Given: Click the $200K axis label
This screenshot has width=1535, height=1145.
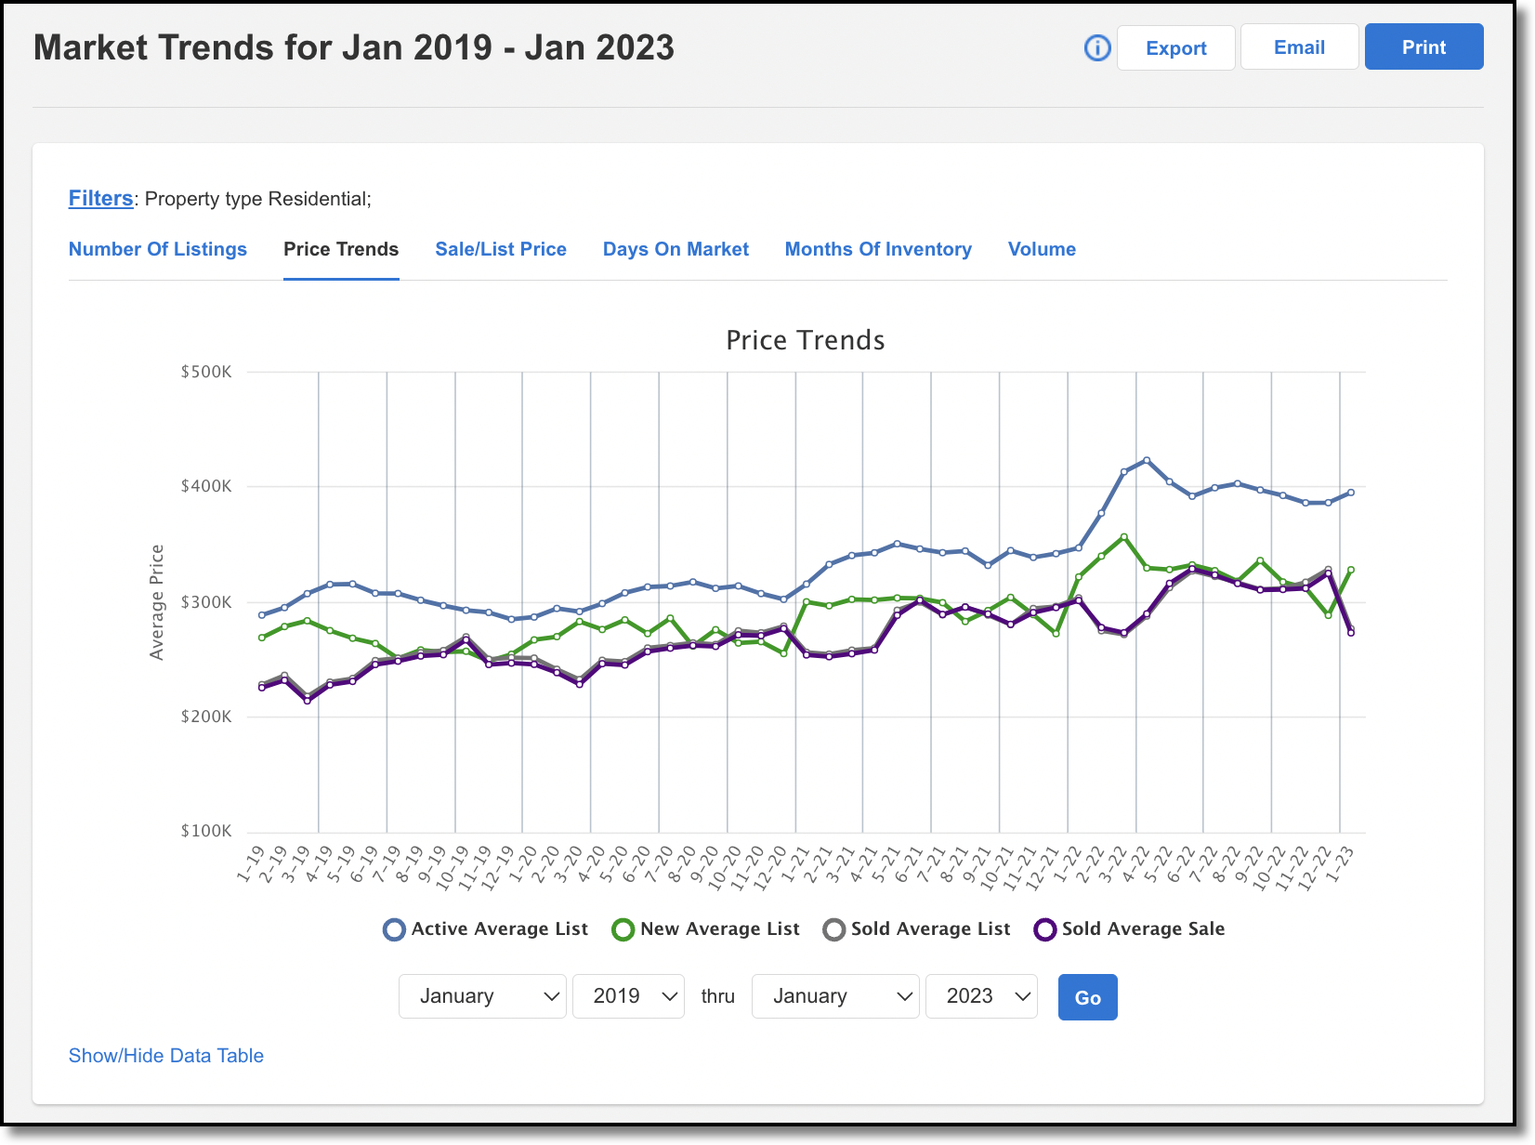Looking at the screenshot, I should [206, 717].
